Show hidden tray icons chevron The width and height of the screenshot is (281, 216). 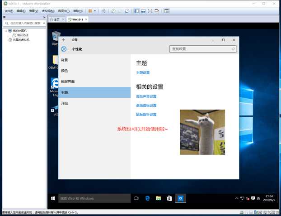pyautogui.click(x=237, y=198)
